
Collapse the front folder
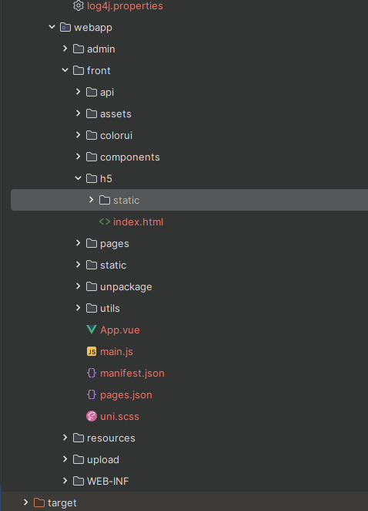(65, 70)
